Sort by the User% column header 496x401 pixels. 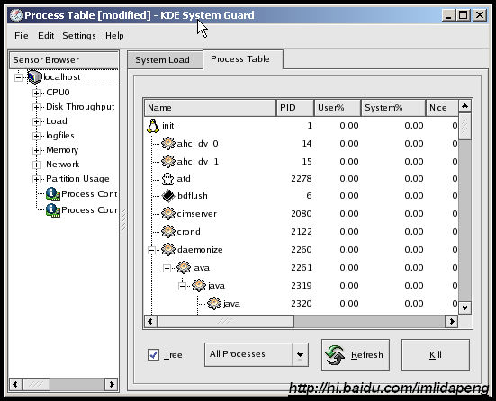(338, 108)
